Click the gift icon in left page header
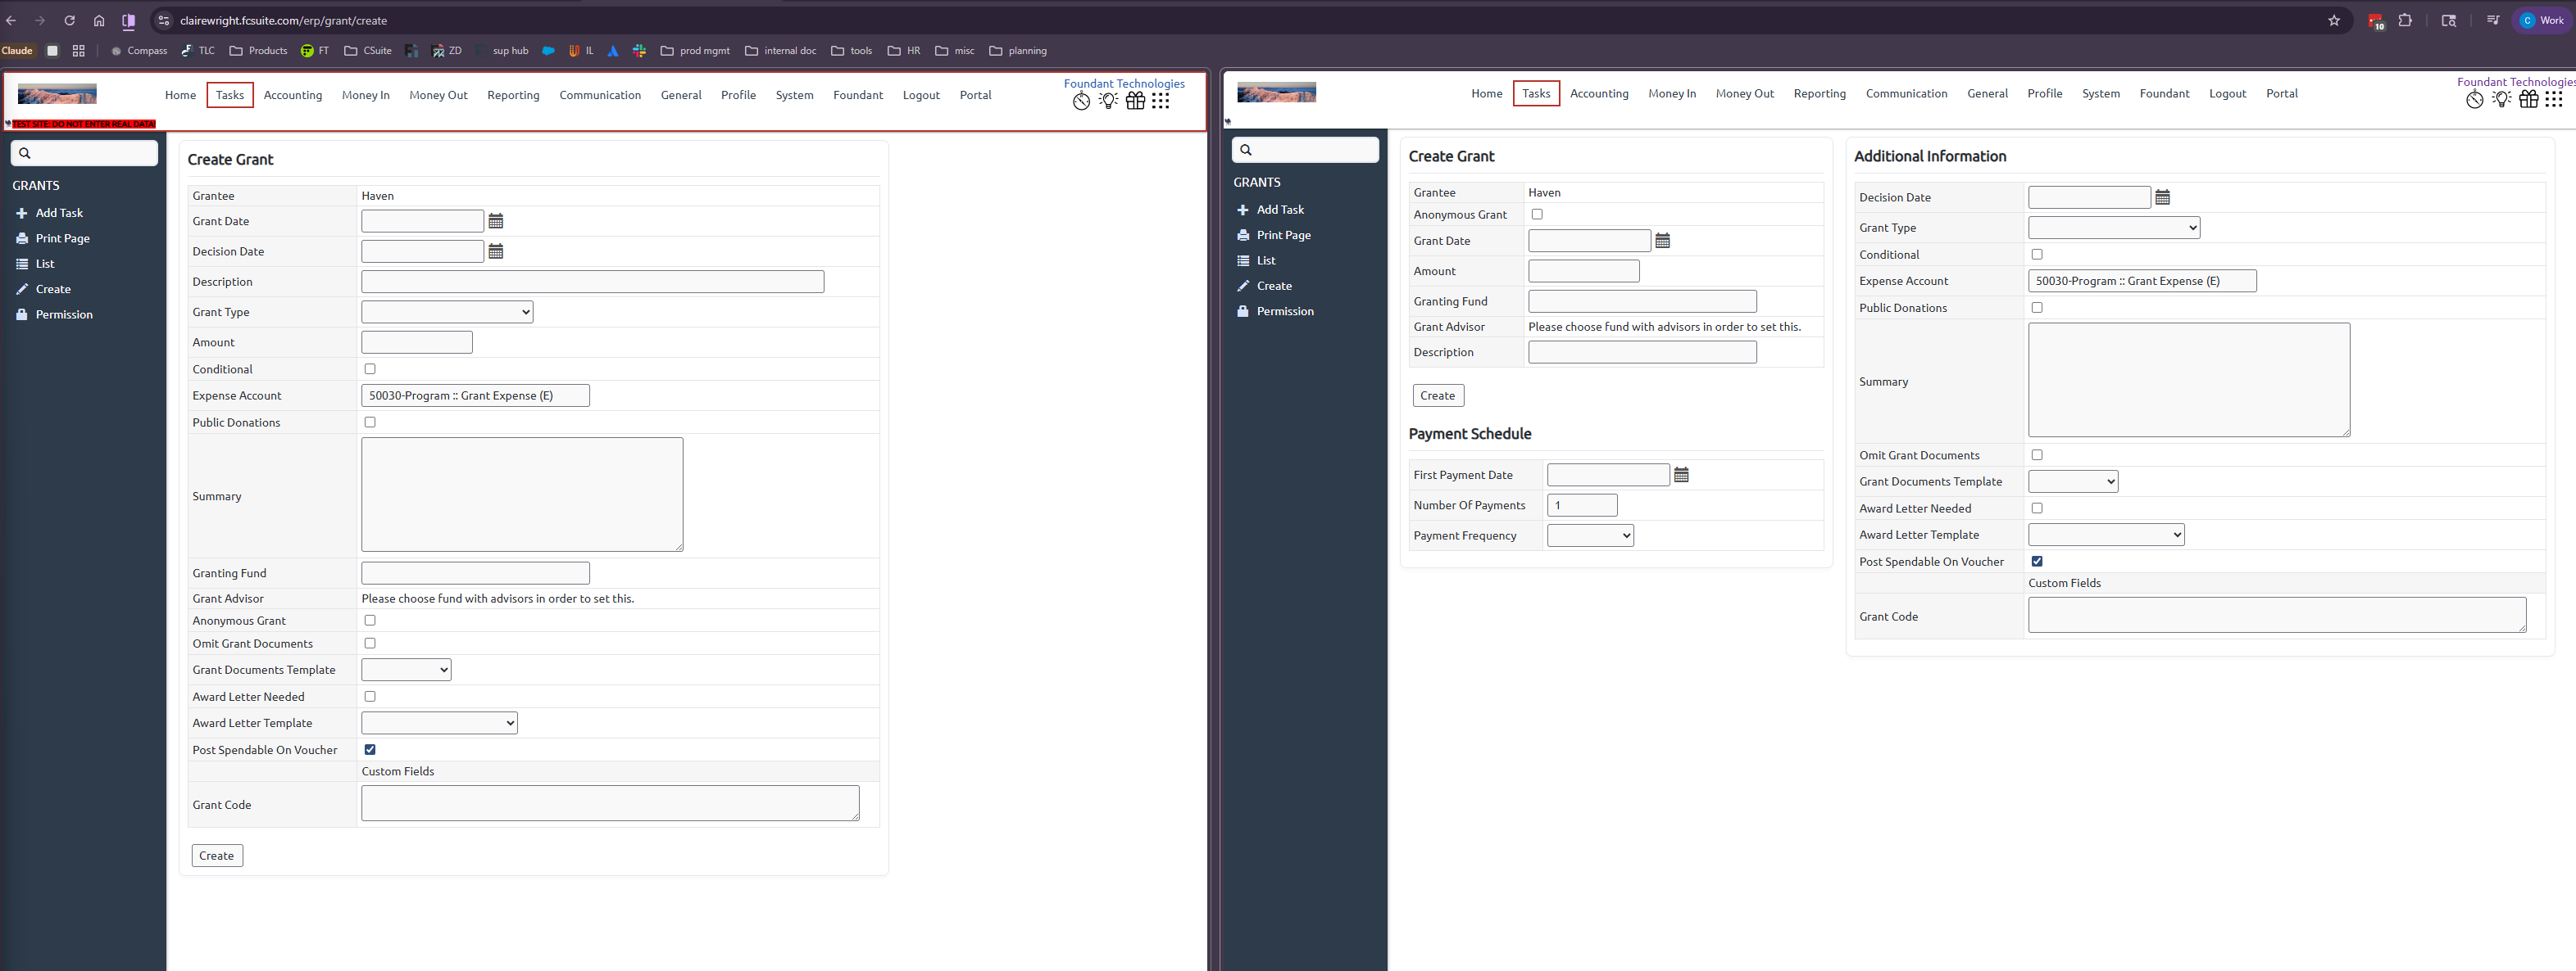The height and width of the screenshot is (971, 2576). click(x=1135, y=101)
